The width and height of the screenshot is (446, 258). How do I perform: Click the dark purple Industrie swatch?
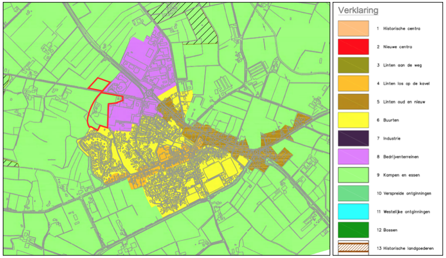tap(353, 138)
